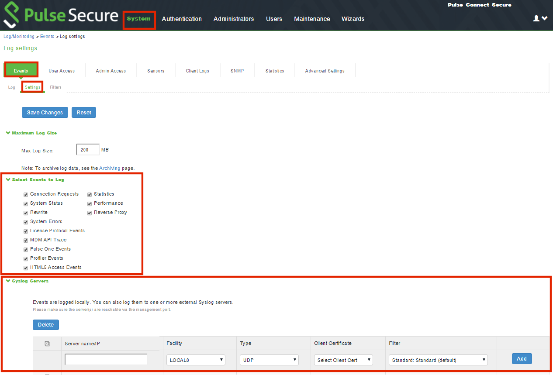This screenshot has width=553, height=375.
Task: Toggle Pulse One Events checkbox
Action: point(26,249)
